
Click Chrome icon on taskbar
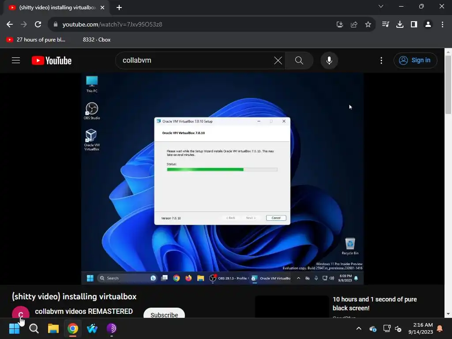coord(73,328)
